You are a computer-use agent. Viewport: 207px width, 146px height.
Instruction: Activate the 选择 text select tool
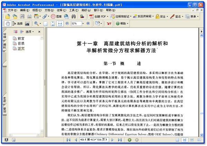pyautogui.click(x=18, y=24)
